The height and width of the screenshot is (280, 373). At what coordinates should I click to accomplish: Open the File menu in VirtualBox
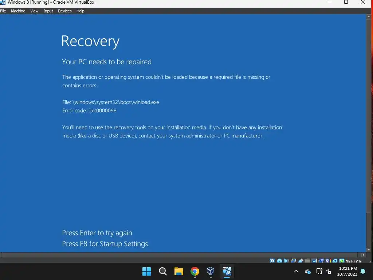click(3, 11)
